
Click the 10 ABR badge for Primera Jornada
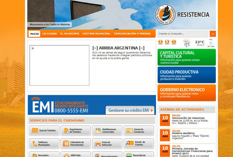point(165,150)
